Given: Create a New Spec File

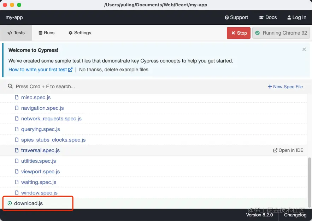Looking at the screenshot, I should [285, 86].
